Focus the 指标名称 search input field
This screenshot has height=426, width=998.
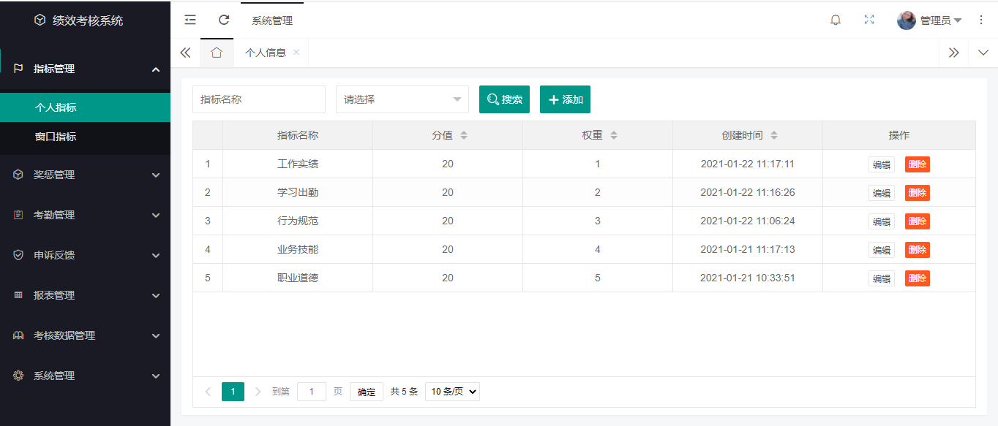click(x=258, y=99)
